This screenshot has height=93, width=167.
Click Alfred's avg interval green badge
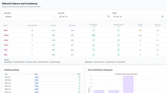(93, 30)
